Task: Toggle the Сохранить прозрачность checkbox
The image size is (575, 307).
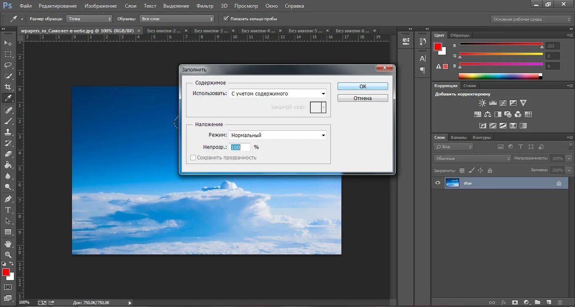Action: (x=193, y=158)
